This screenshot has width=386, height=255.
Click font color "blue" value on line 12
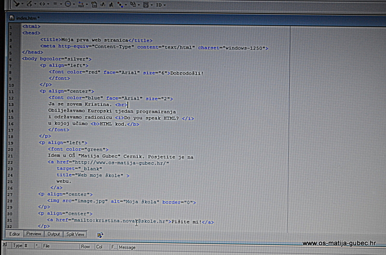94,98
